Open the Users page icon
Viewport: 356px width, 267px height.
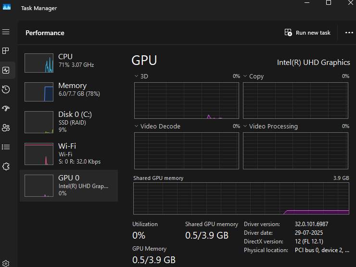[x=6, y=127]
